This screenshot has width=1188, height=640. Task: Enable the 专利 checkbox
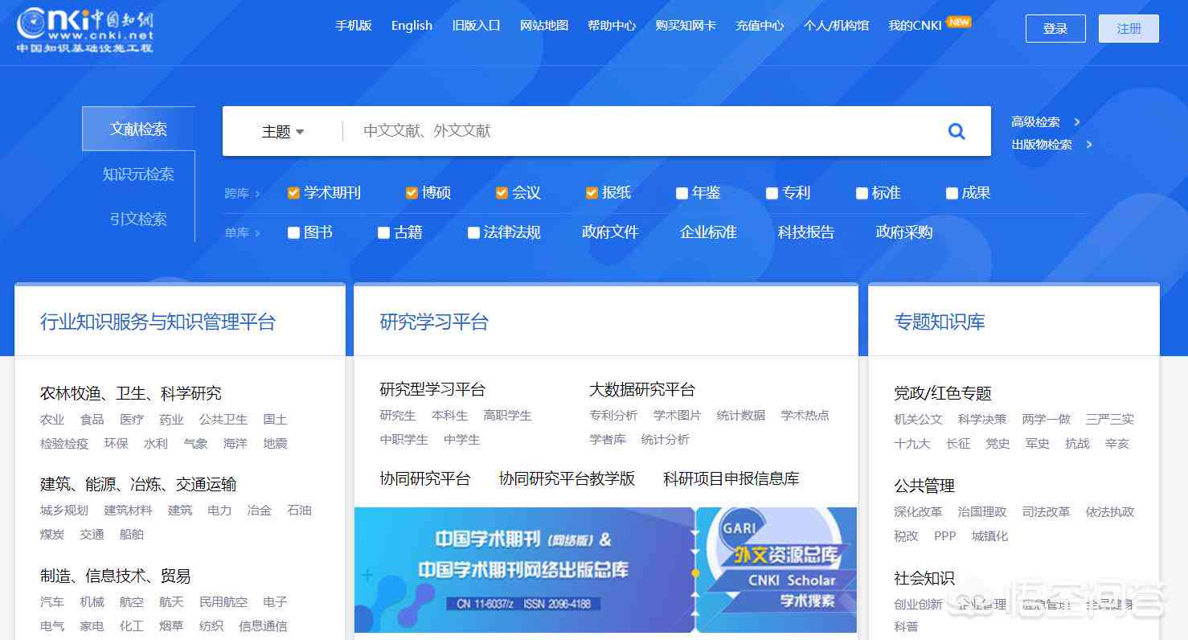click(772, 193)
